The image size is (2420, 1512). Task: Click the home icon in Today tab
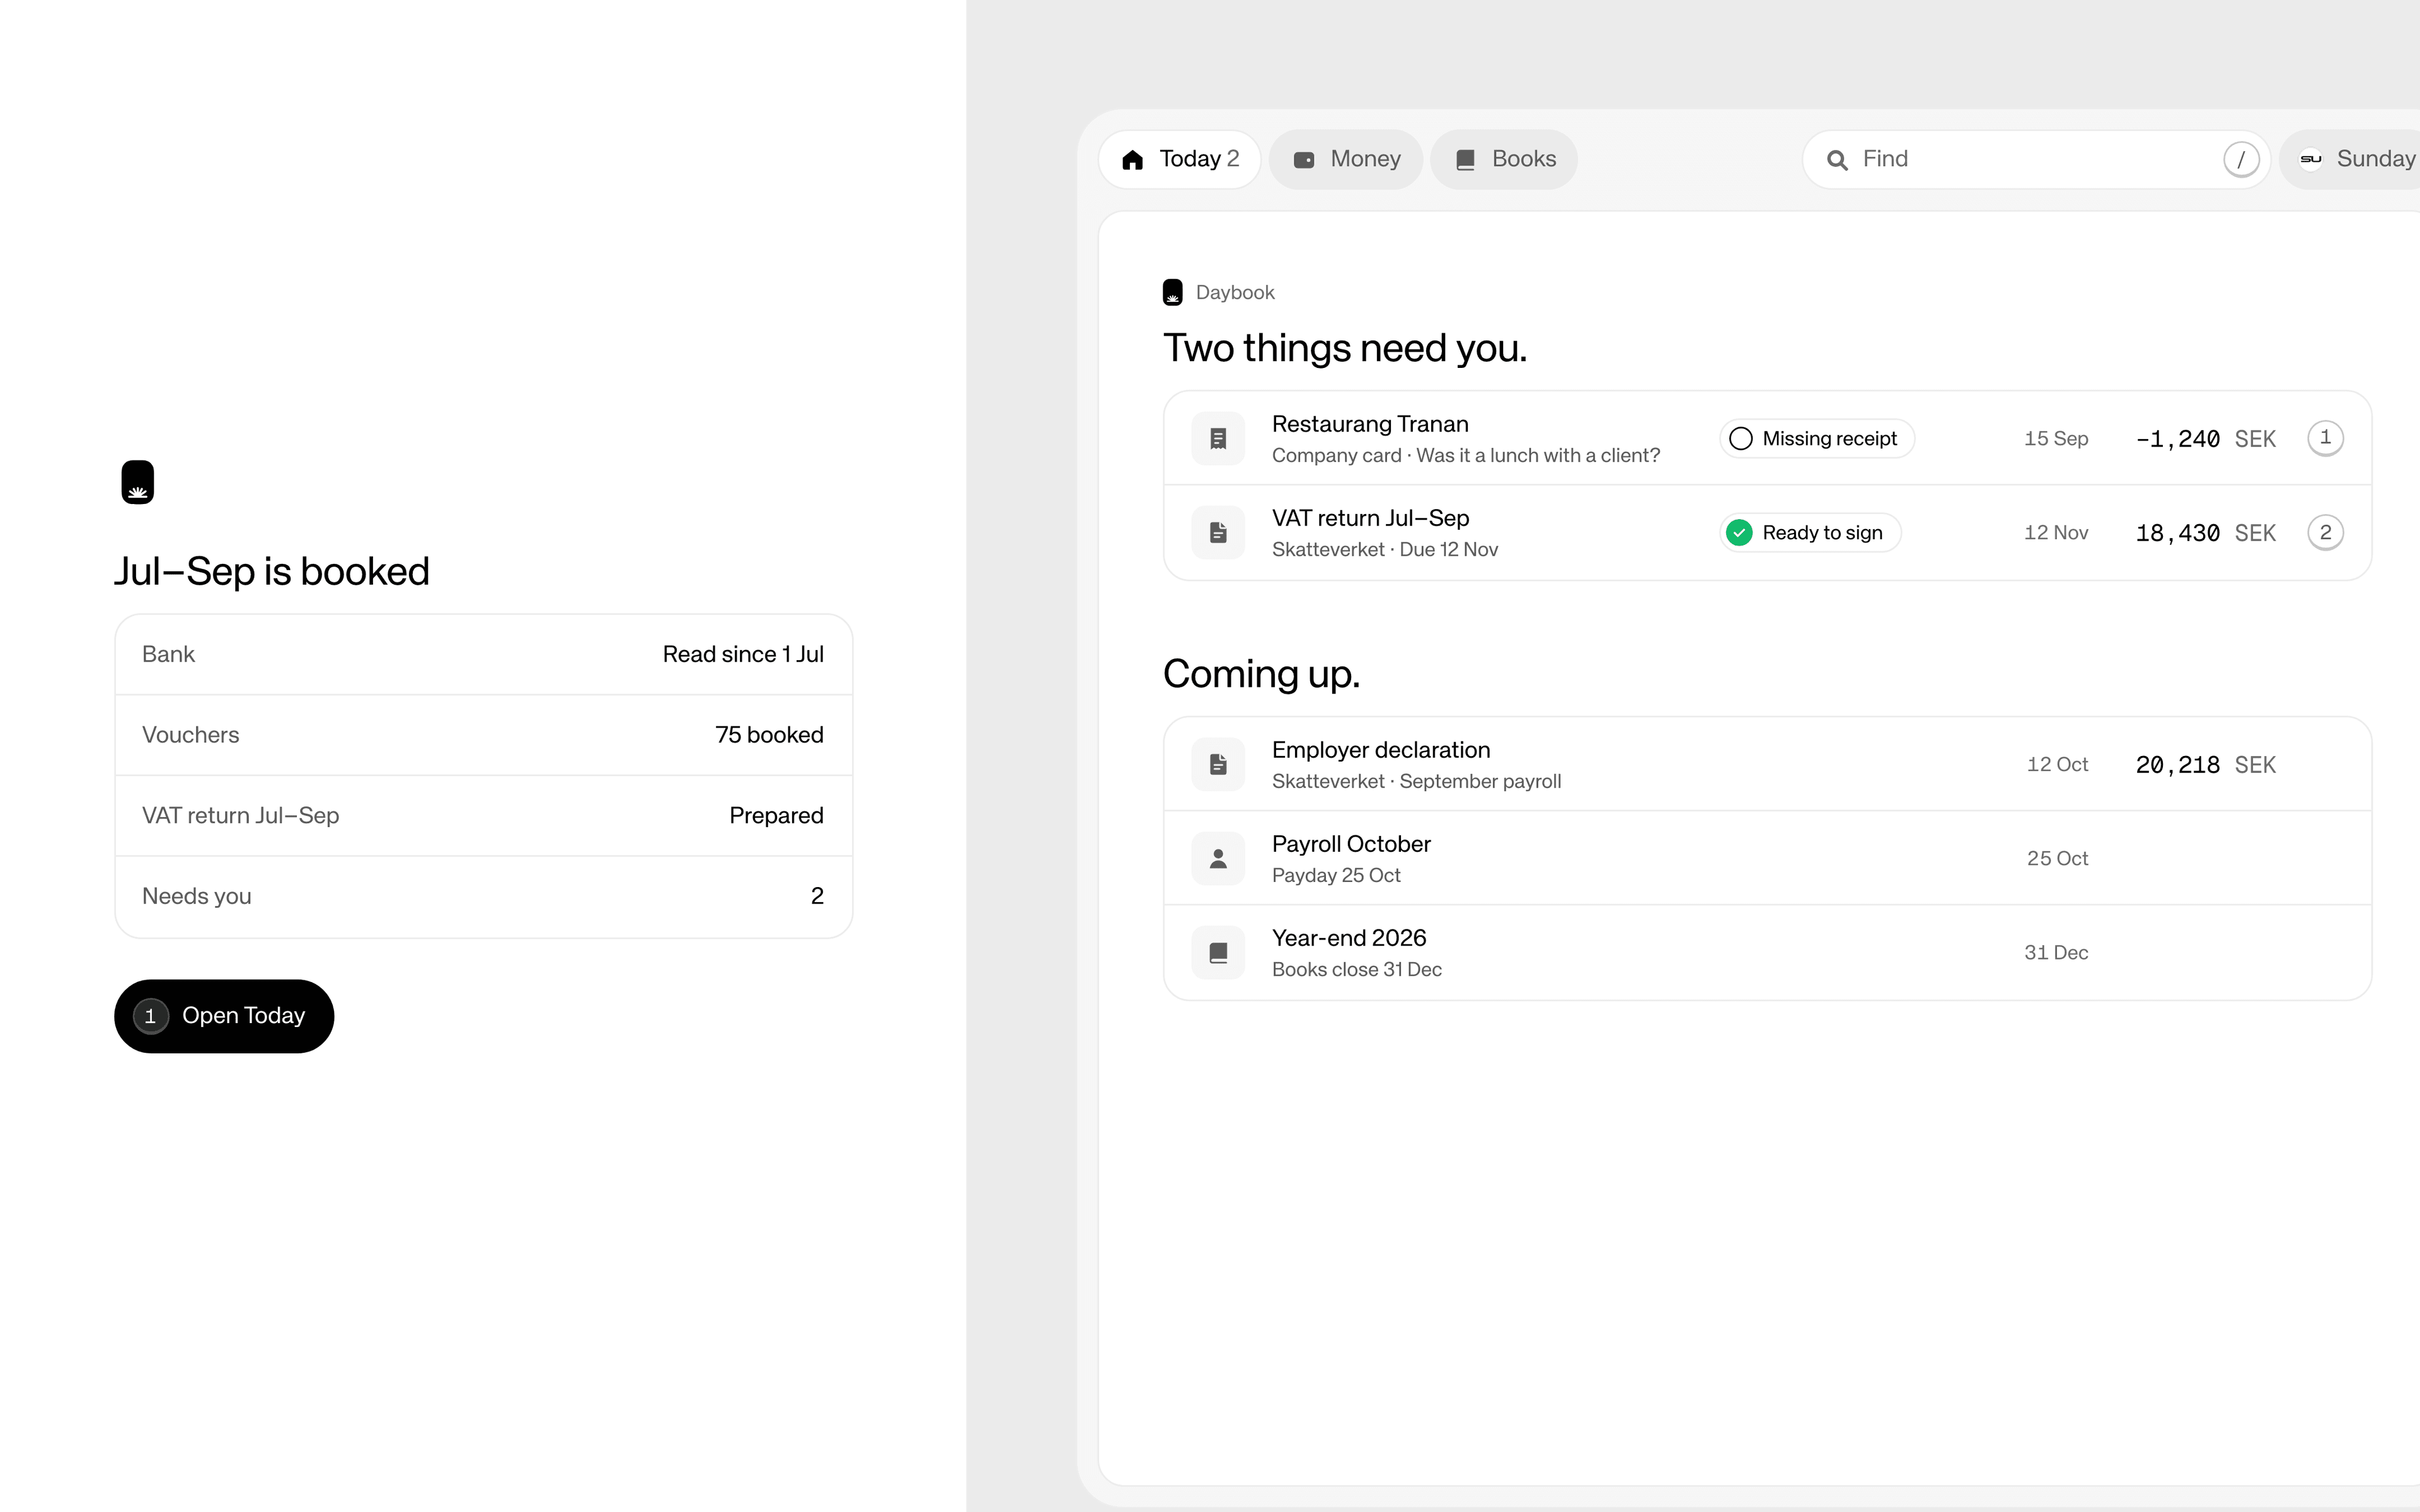click(x=1132, y=160)
